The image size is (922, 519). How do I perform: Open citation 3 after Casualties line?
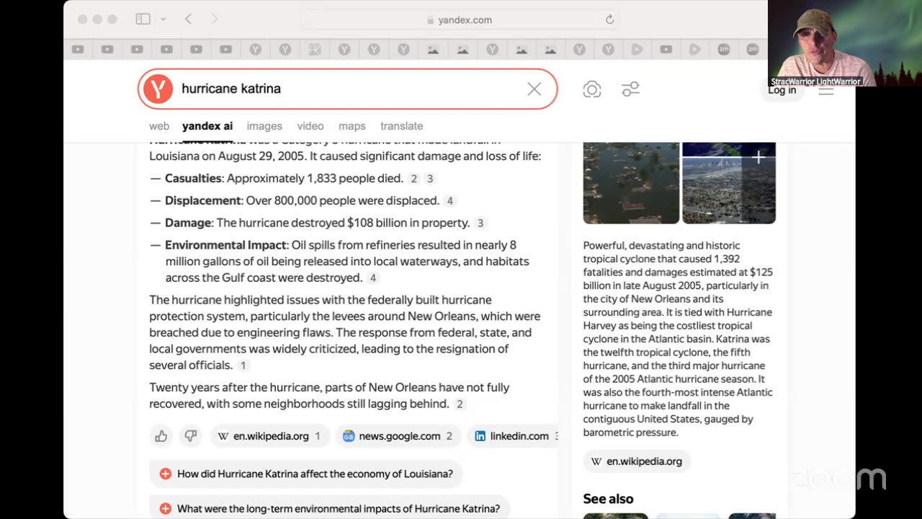point(430,179)
